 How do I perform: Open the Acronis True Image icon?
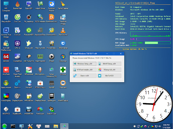click(x=6, y=30)
